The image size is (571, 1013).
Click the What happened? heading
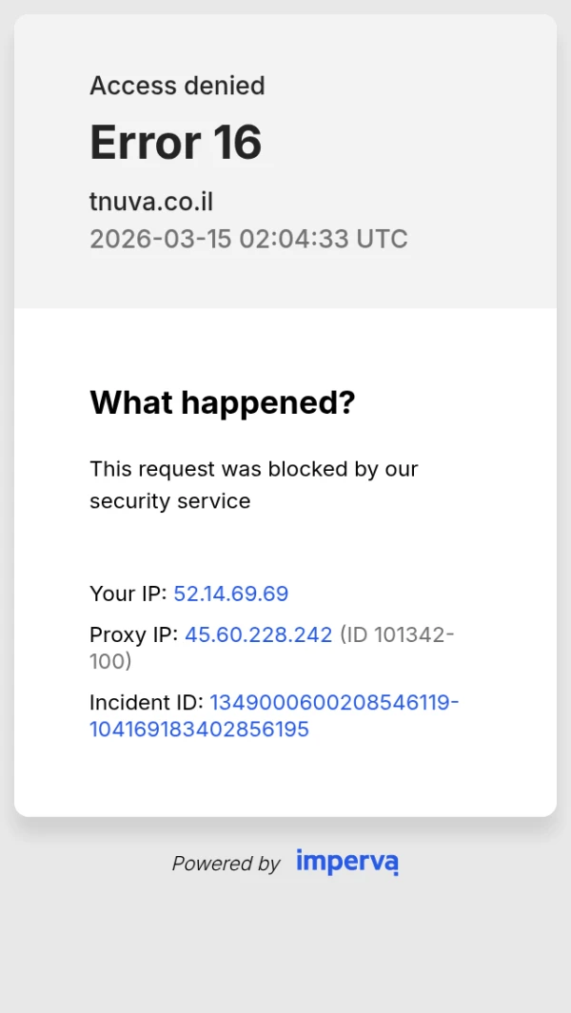click(222, 402)
